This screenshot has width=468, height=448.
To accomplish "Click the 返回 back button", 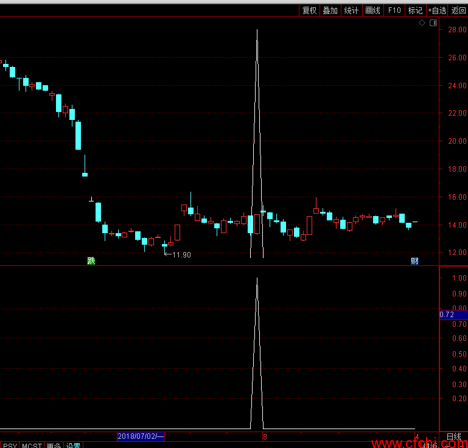I will tap(458, 11).
